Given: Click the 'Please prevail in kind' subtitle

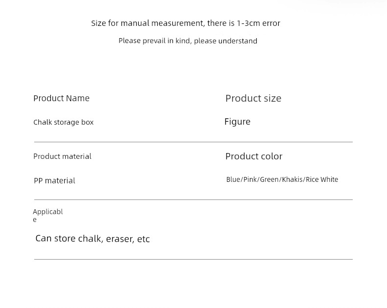Looking at the screenshot, I should coord(188,41).
